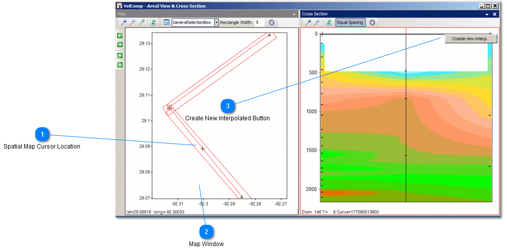Click the 1000 depth axis label
Image resolution: width=507 pixels, height=249 pixels.
pos(312,111)
